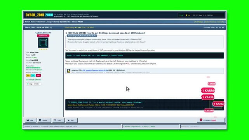Open Dial-Up Speed Hacks breadcrumb
Image resolution: width=249 pixels, height=140 pixels.
pos(62,22)
